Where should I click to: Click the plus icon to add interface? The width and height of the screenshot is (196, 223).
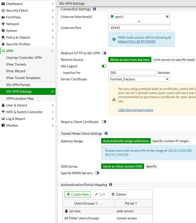(139, 22)
